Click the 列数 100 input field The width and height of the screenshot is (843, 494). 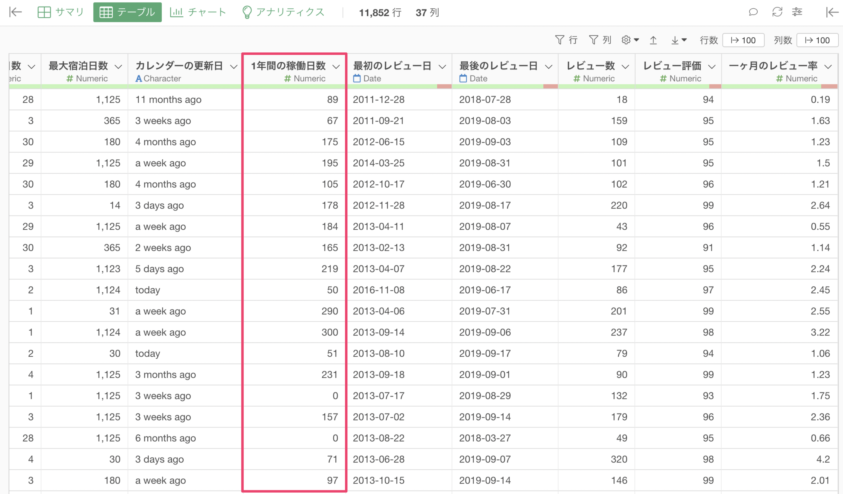click(x=817, y=40)
